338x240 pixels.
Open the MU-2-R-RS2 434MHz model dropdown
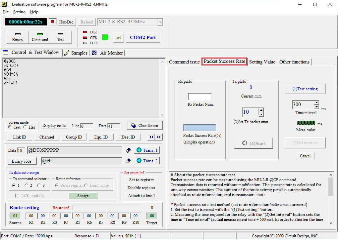pos(160,22)
